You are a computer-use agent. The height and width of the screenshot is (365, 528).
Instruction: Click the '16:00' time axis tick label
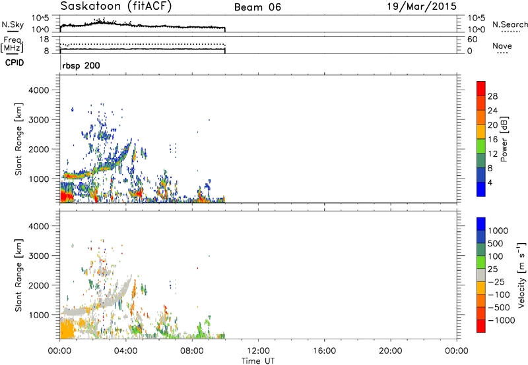pyautogui.click(x=324, y=351)
